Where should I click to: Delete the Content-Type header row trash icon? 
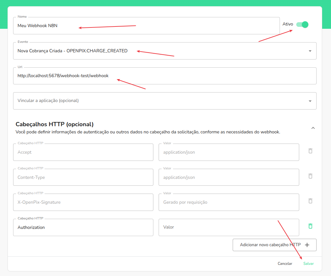[310, 176]
